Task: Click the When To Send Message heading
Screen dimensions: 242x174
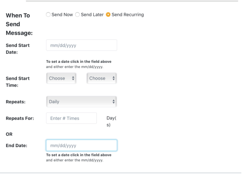Action: coord(19,24)
